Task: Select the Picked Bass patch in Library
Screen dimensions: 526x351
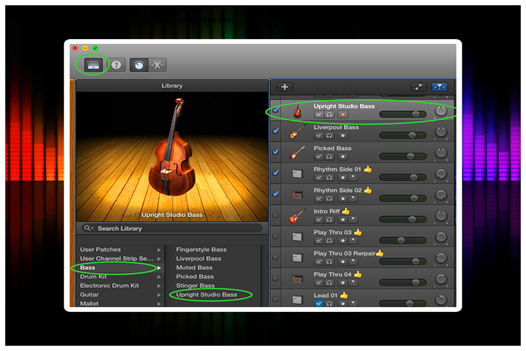Action: (x=195, y=277)
